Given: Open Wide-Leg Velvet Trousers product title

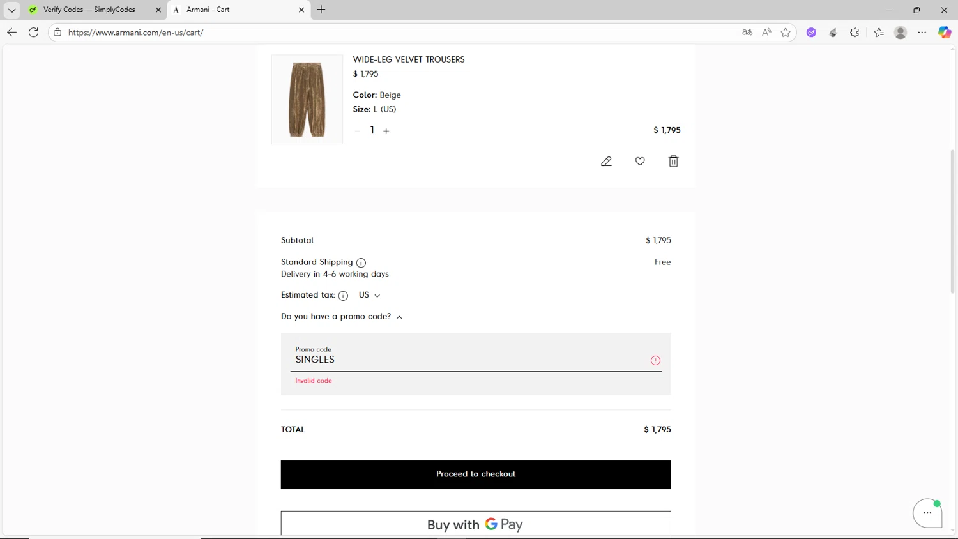Looking at the screenshot, I should click(x=409, y=59).
